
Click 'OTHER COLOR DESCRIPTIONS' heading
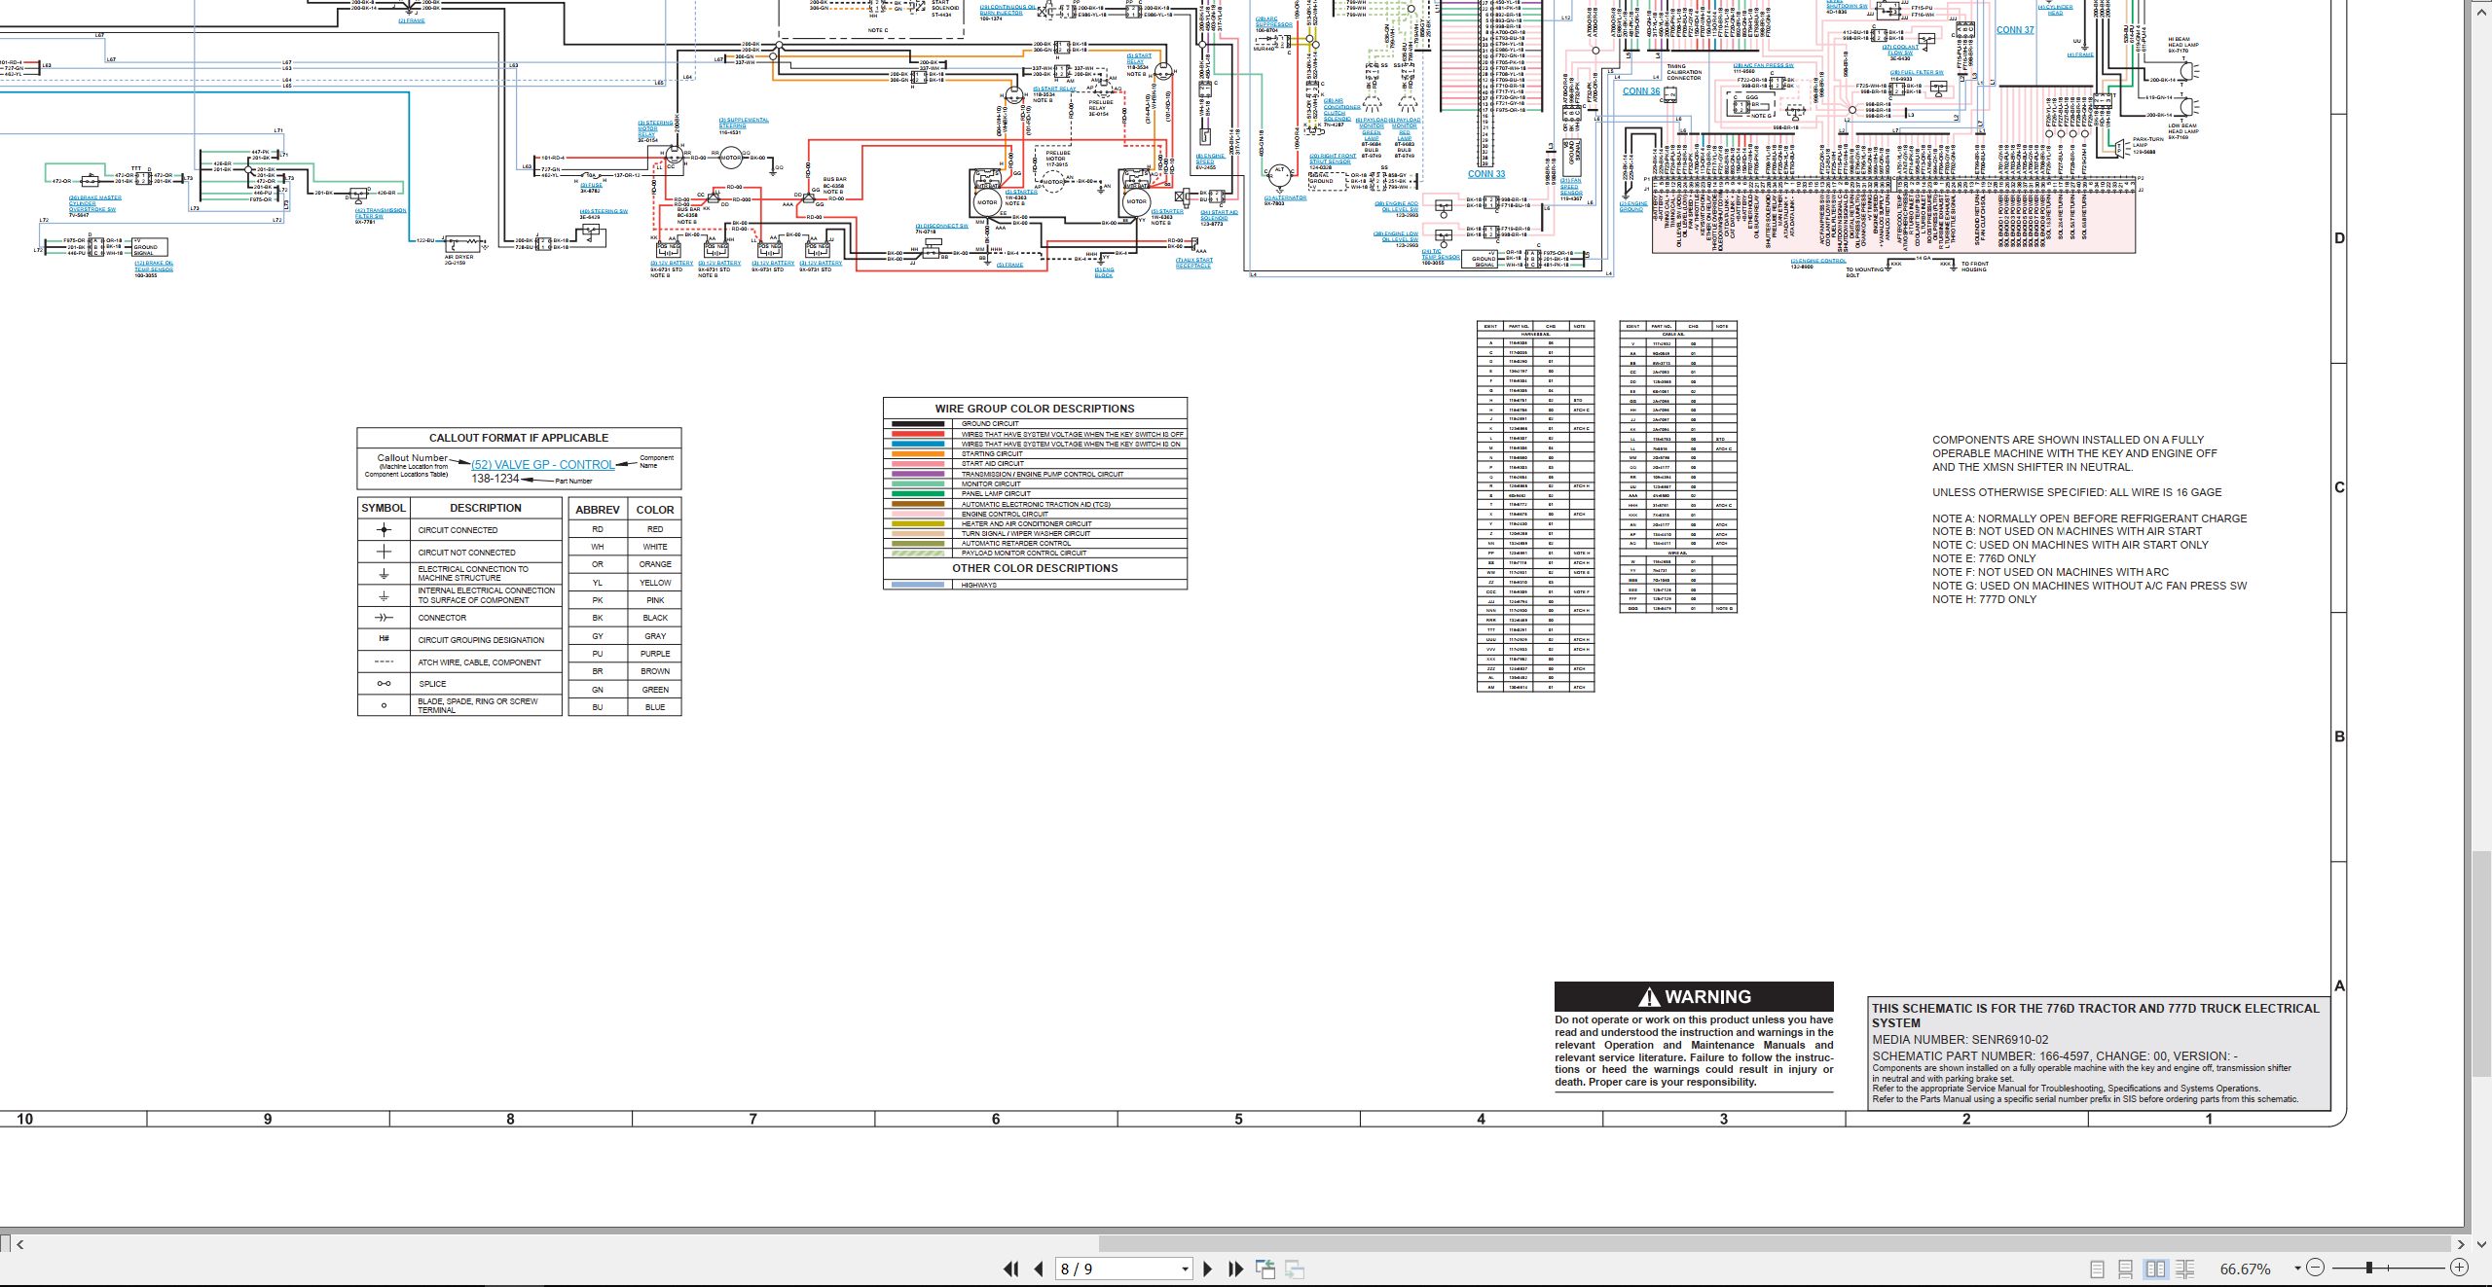(1035, 568)
